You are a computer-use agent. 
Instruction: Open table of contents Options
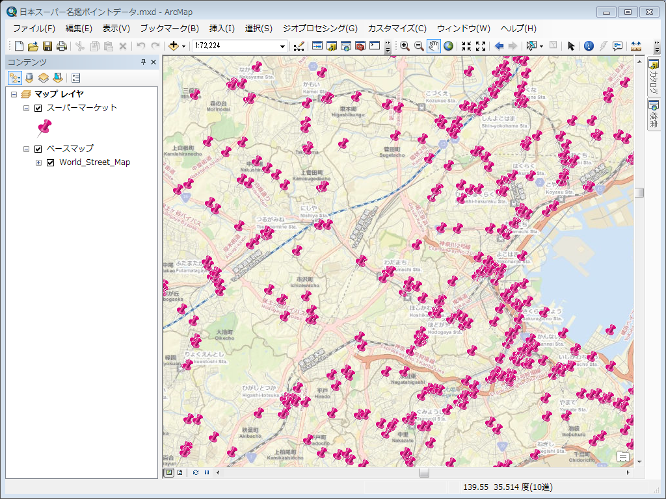75,78
